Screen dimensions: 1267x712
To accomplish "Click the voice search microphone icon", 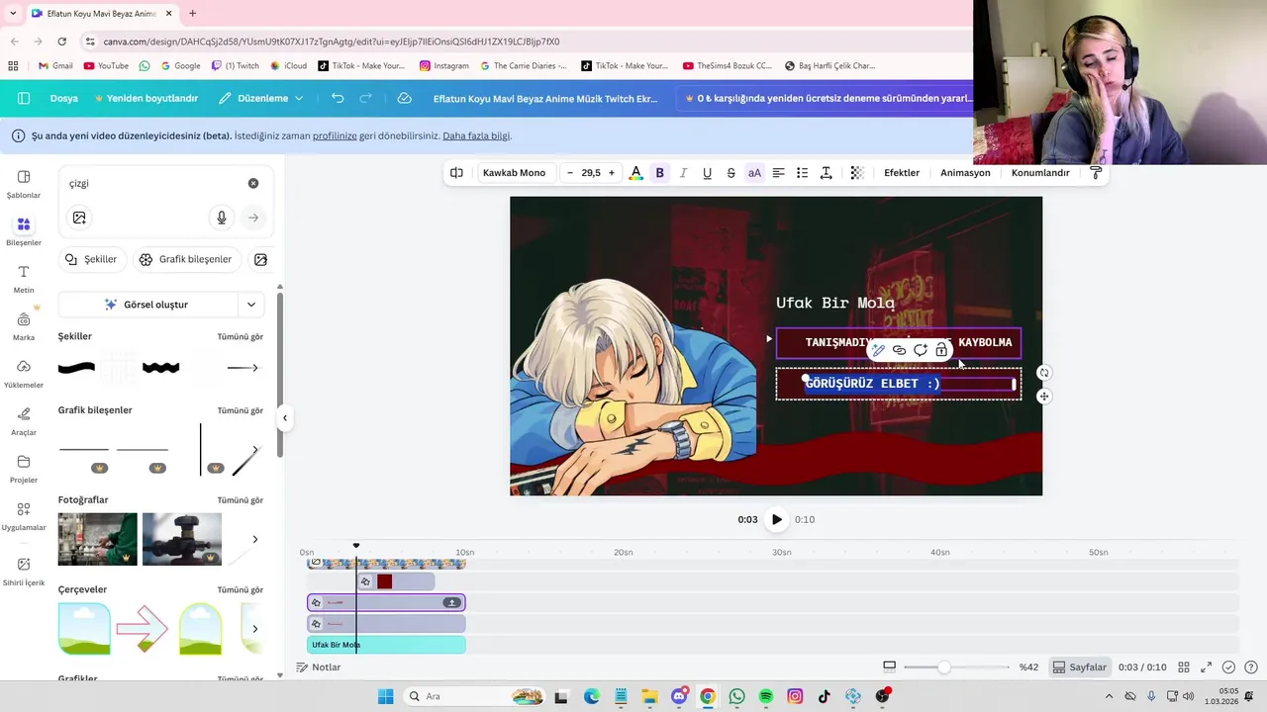I will (222, 218).
